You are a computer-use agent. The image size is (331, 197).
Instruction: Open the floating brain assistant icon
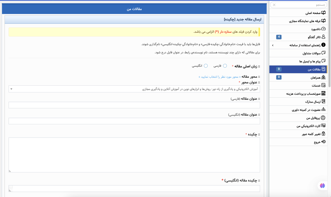click(x=322, y=186)
